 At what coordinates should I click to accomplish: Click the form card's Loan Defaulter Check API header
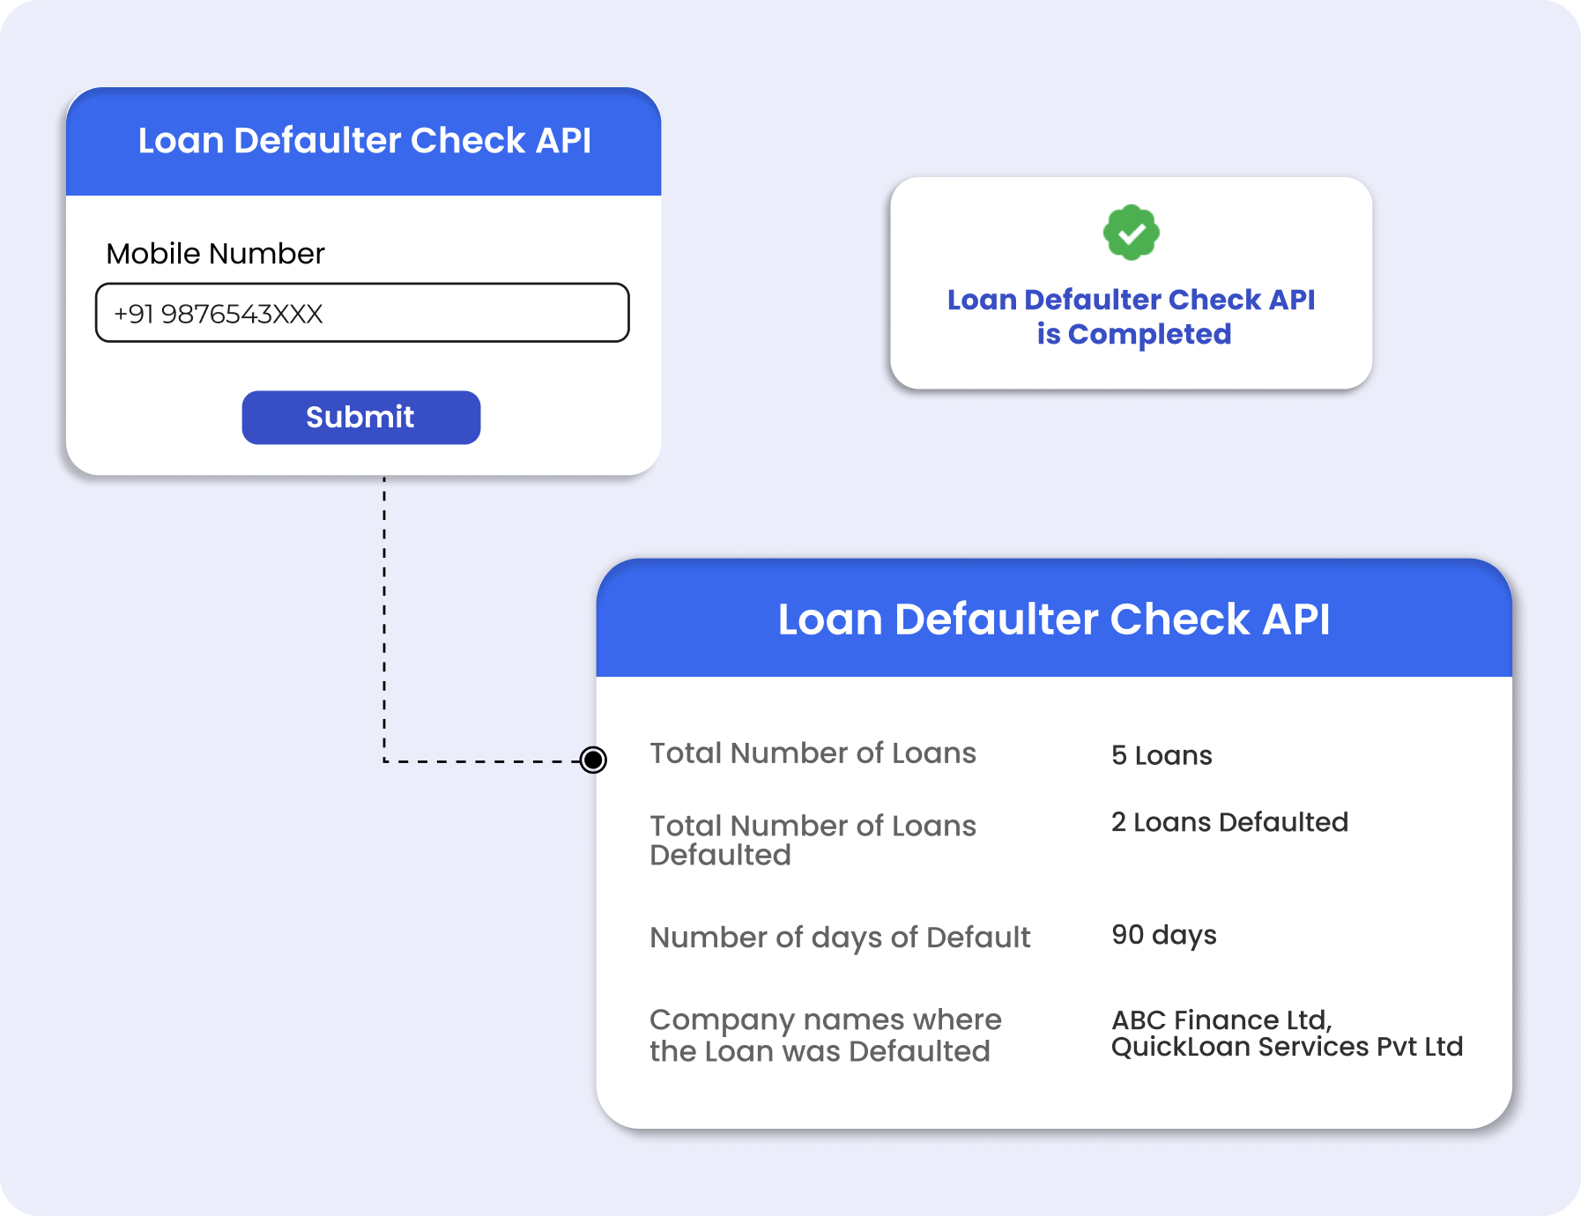tap(363, 141)
